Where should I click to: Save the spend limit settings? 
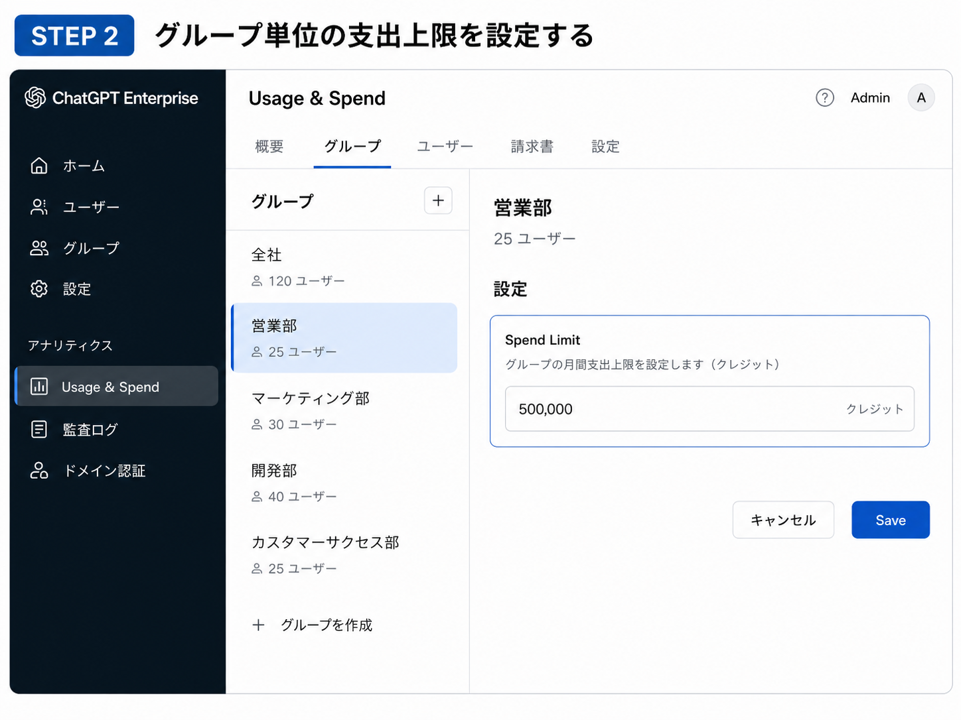[891, 520]
